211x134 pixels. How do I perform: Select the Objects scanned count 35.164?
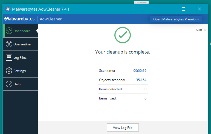point(141,80)
